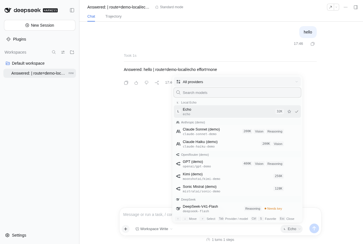Search workspaces with the magnifier icon
Screen dimensions: 363x244
[x=54, y=52]
